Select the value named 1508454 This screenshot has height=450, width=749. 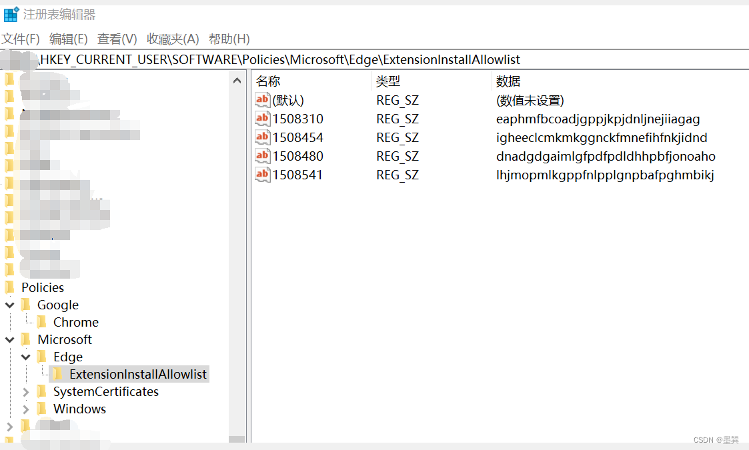pos(297,137)
